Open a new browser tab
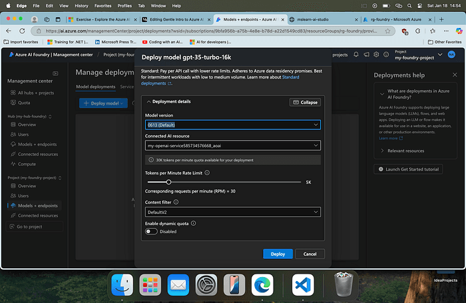The height and width of the screenshot is (303, 466). pos(441,19)
